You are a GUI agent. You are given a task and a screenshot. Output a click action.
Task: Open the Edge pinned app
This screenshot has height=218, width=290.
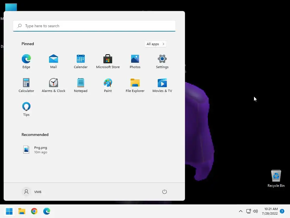[x=26, y=62]
